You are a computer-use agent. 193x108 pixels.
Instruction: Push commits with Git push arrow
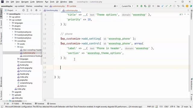[170, 6]
